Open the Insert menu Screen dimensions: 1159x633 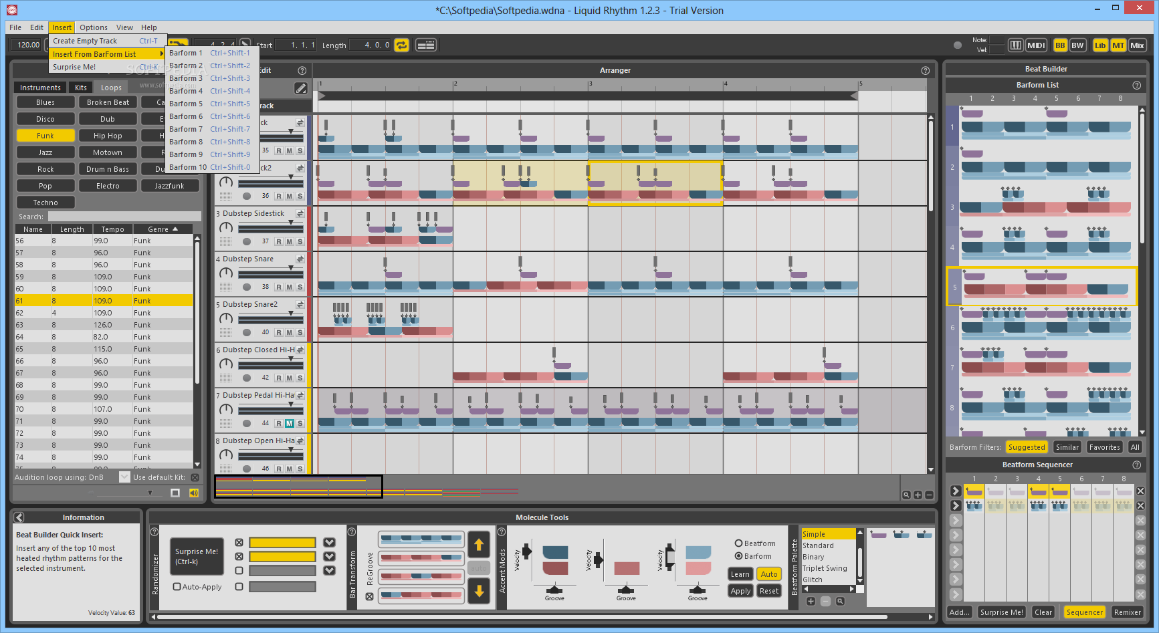(x=62, y=27)
